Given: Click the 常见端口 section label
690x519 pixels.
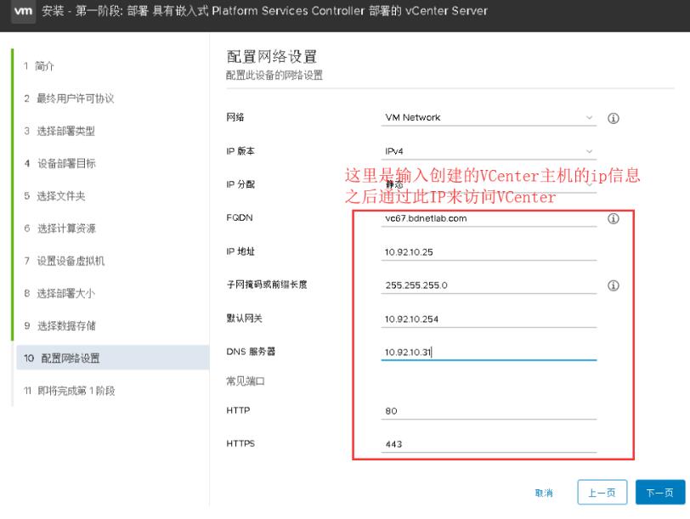Looking at the screenshot, I should (x=246, y=381).
